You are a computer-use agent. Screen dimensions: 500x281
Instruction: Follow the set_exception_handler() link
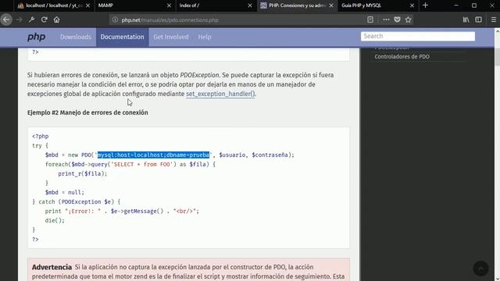pos(220,94)
